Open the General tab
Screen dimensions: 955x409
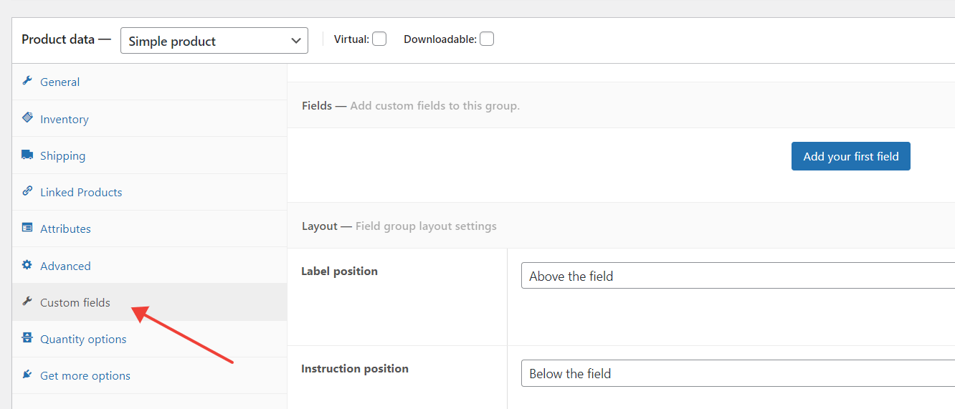149,82
